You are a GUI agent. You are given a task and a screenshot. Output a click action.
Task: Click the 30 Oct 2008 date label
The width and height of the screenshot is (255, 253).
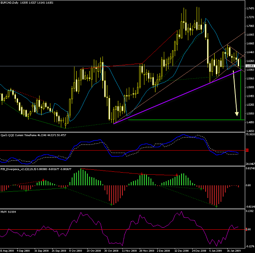[111, 251]
